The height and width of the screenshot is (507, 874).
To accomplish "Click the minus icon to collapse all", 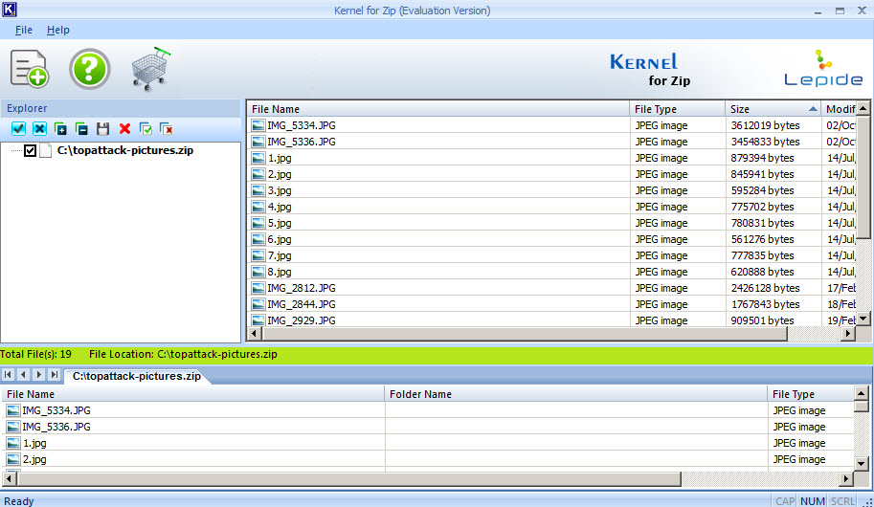I will [x=81, y=129].
